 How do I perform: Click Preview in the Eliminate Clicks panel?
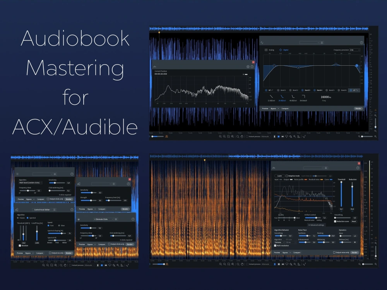tap(82, 244)
